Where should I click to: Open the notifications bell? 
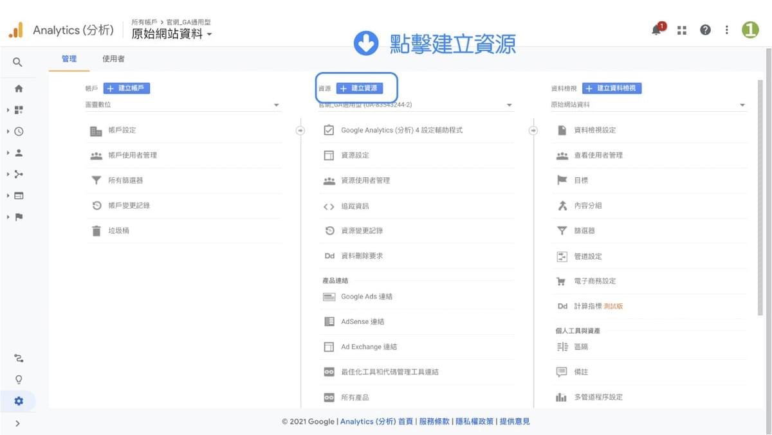click(657, 30)
